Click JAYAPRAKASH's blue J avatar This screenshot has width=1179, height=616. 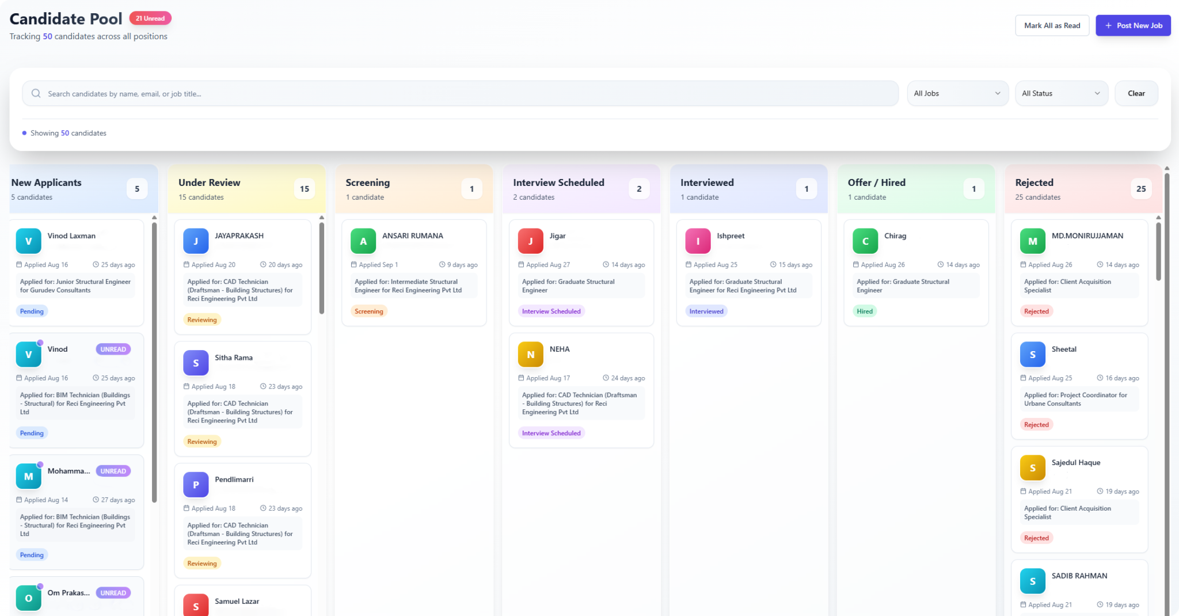(x=196, y=241)
